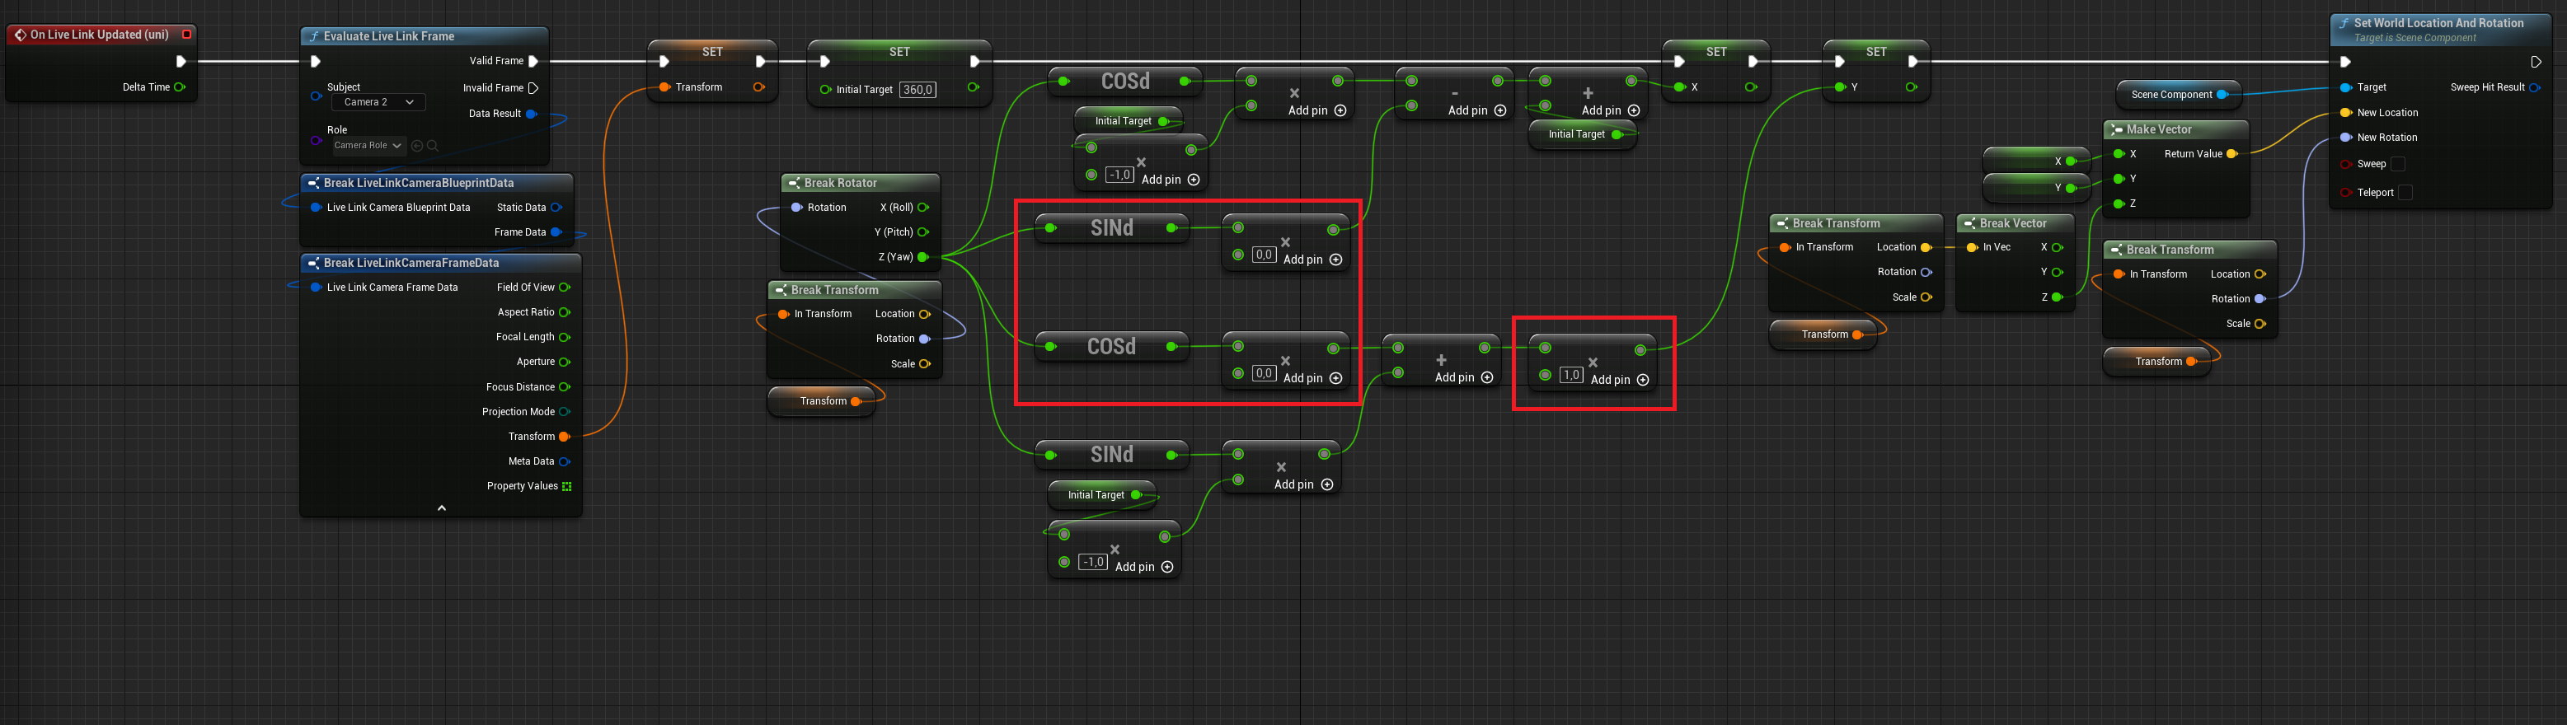2567x725 pixels.
Task: Click the Invalid Frame execution pin
Action: coord(533,89)
